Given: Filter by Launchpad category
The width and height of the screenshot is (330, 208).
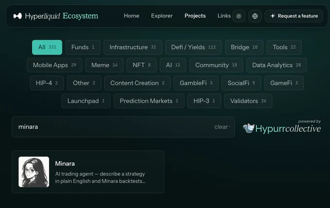Looking at the screenshot, I should coord(86,101).
